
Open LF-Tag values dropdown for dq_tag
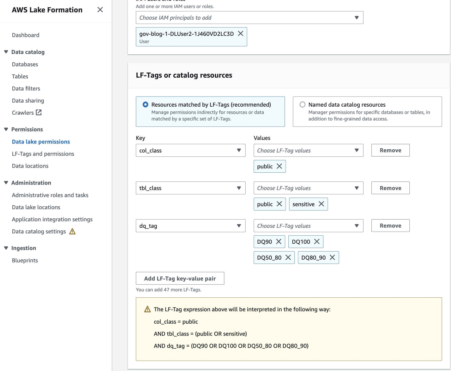coord(308,226)
